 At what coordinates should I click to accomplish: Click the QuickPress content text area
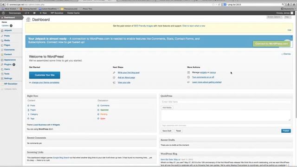pos(226,116)
